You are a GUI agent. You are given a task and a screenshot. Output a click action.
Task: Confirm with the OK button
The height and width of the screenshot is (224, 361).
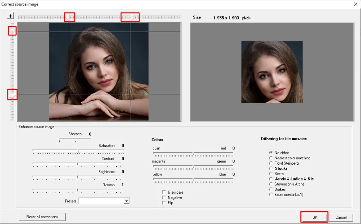coord(314,217)
